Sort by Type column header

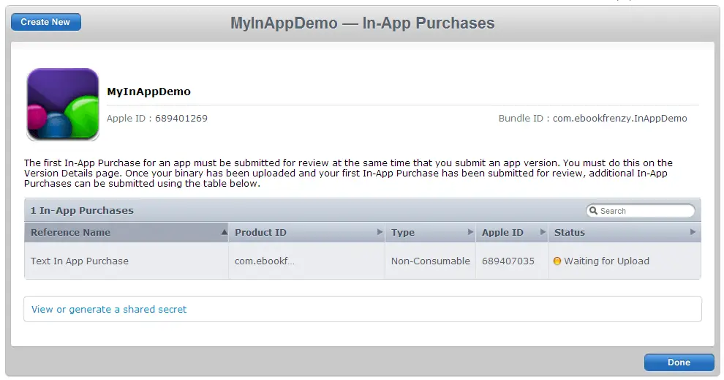[x=403, y=232]
